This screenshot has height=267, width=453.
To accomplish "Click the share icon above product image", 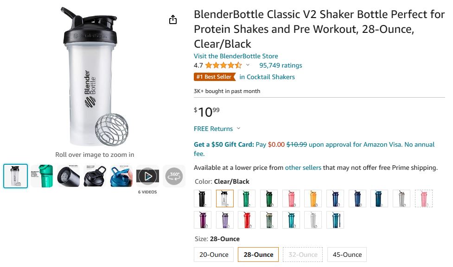I will 173,20.
